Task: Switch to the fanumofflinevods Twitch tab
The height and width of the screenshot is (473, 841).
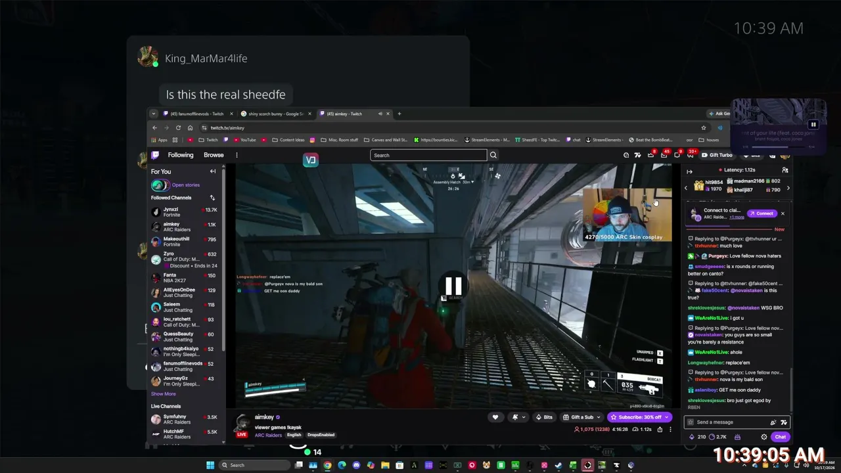Action: coord(197,114)
